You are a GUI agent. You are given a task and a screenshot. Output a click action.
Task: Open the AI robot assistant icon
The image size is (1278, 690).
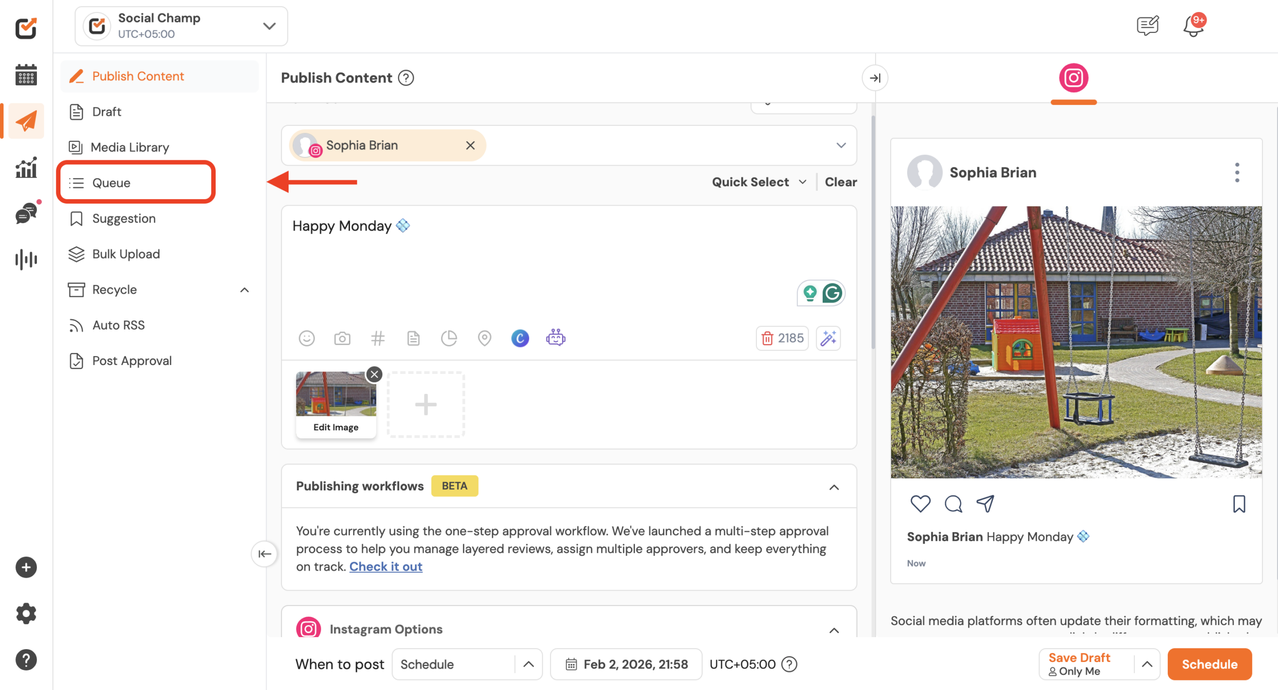click(x=555, y=338)
